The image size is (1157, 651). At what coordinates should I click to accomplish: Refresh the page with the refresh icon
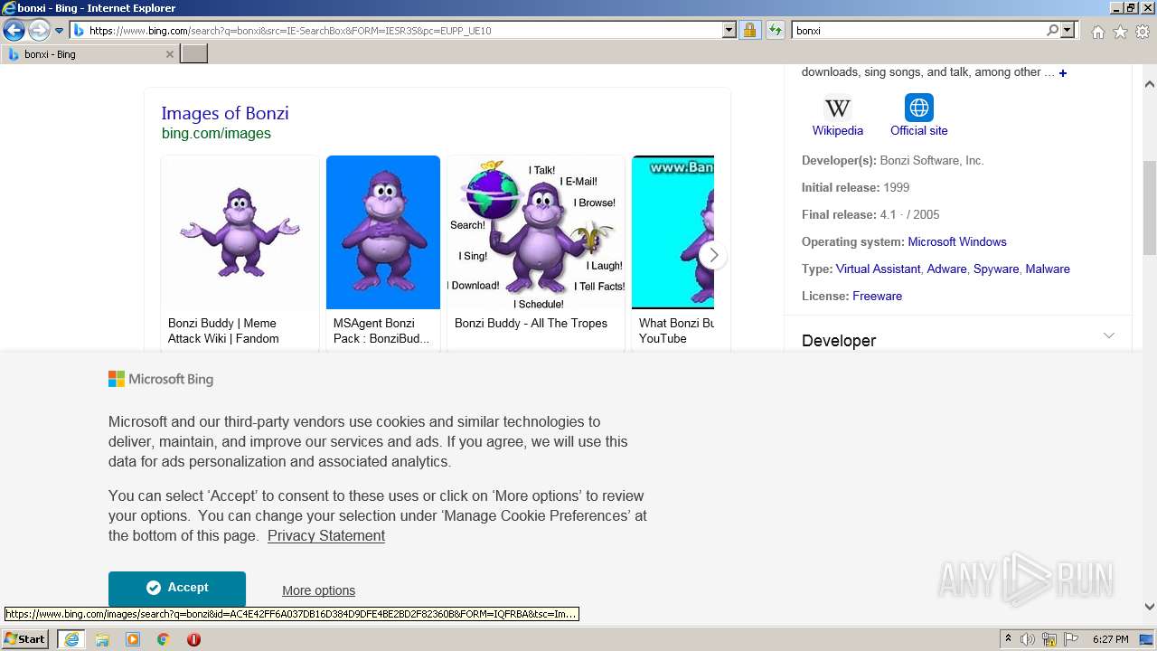click(x=775, y=31)
